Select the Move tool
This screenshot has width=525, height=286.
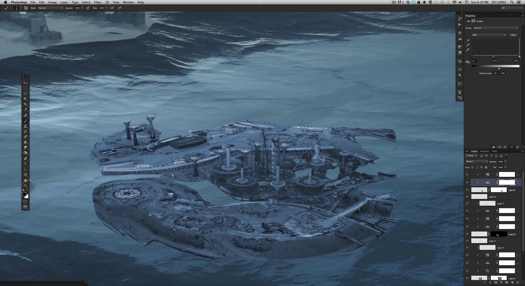tap(25, 83)
